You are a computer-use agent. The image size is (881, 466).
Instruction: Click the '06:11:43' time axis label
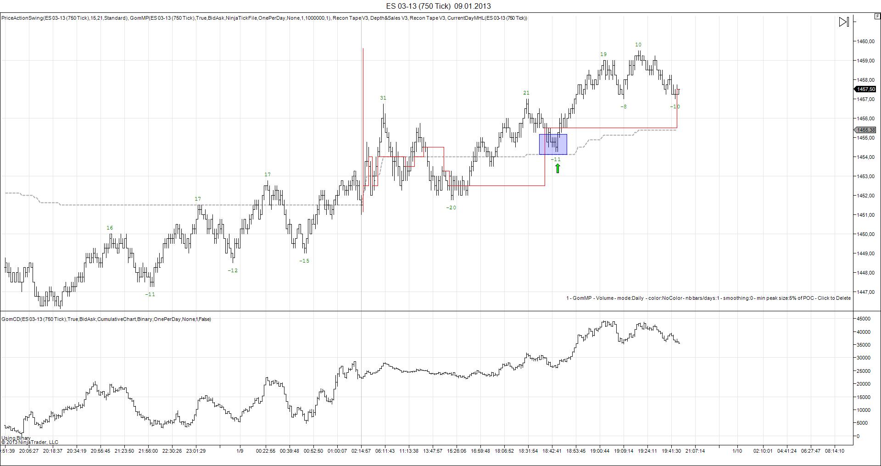[x=385, y=451]
